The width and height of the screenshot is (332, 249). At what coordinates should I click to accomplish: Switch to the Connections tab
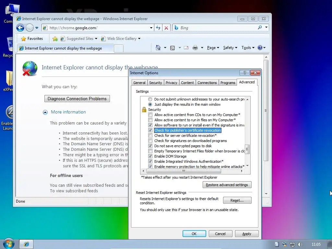(207, 83)
